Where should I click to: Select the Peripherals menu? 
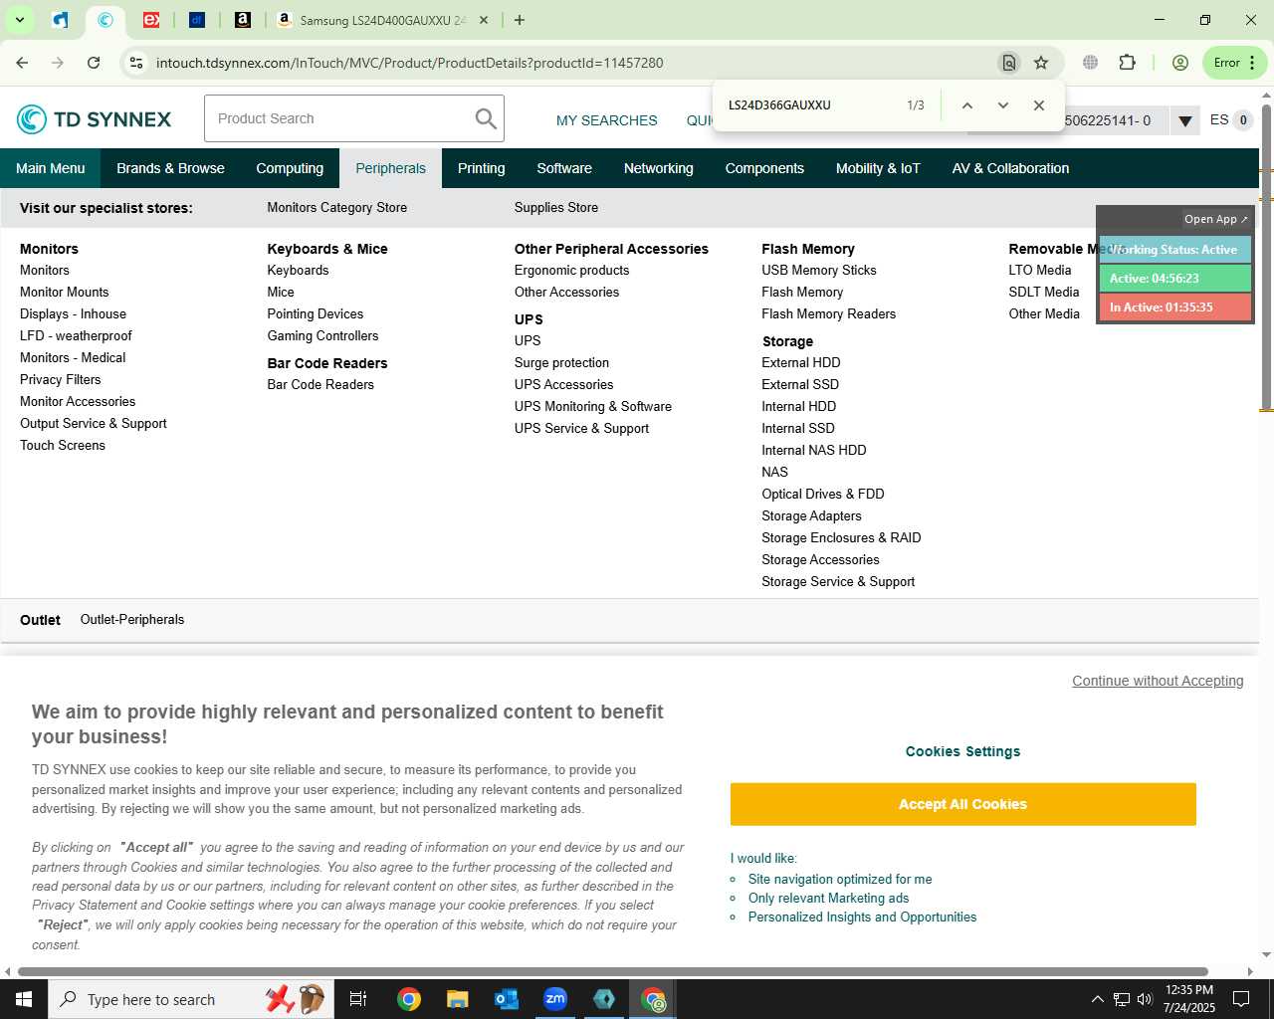[390, 168]
